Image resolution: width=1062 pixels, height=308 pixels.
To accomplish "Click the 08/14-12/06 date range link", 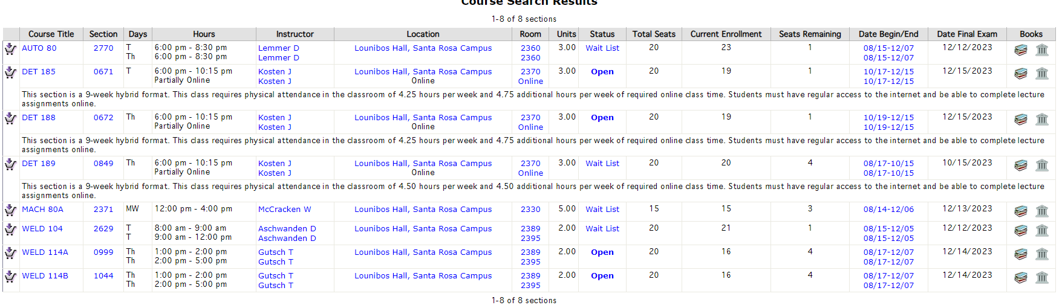I will click(x=888, y=210).
